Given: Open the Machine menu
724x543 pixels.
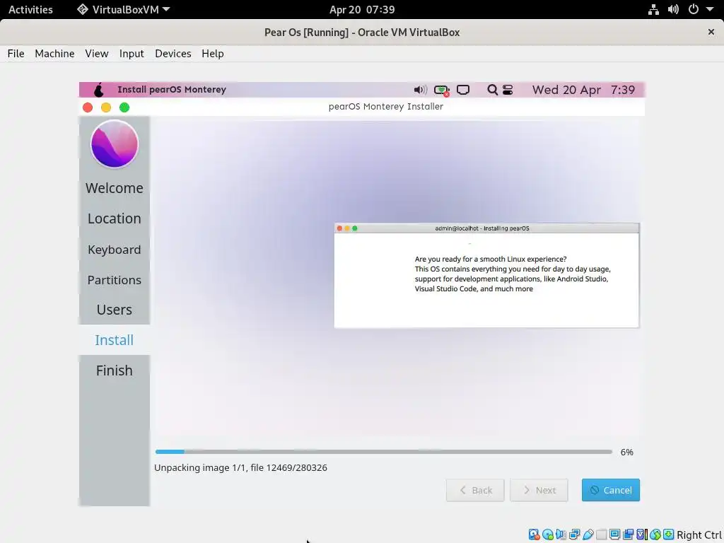Looking at the screenshot, I should [x=54, y=54].
